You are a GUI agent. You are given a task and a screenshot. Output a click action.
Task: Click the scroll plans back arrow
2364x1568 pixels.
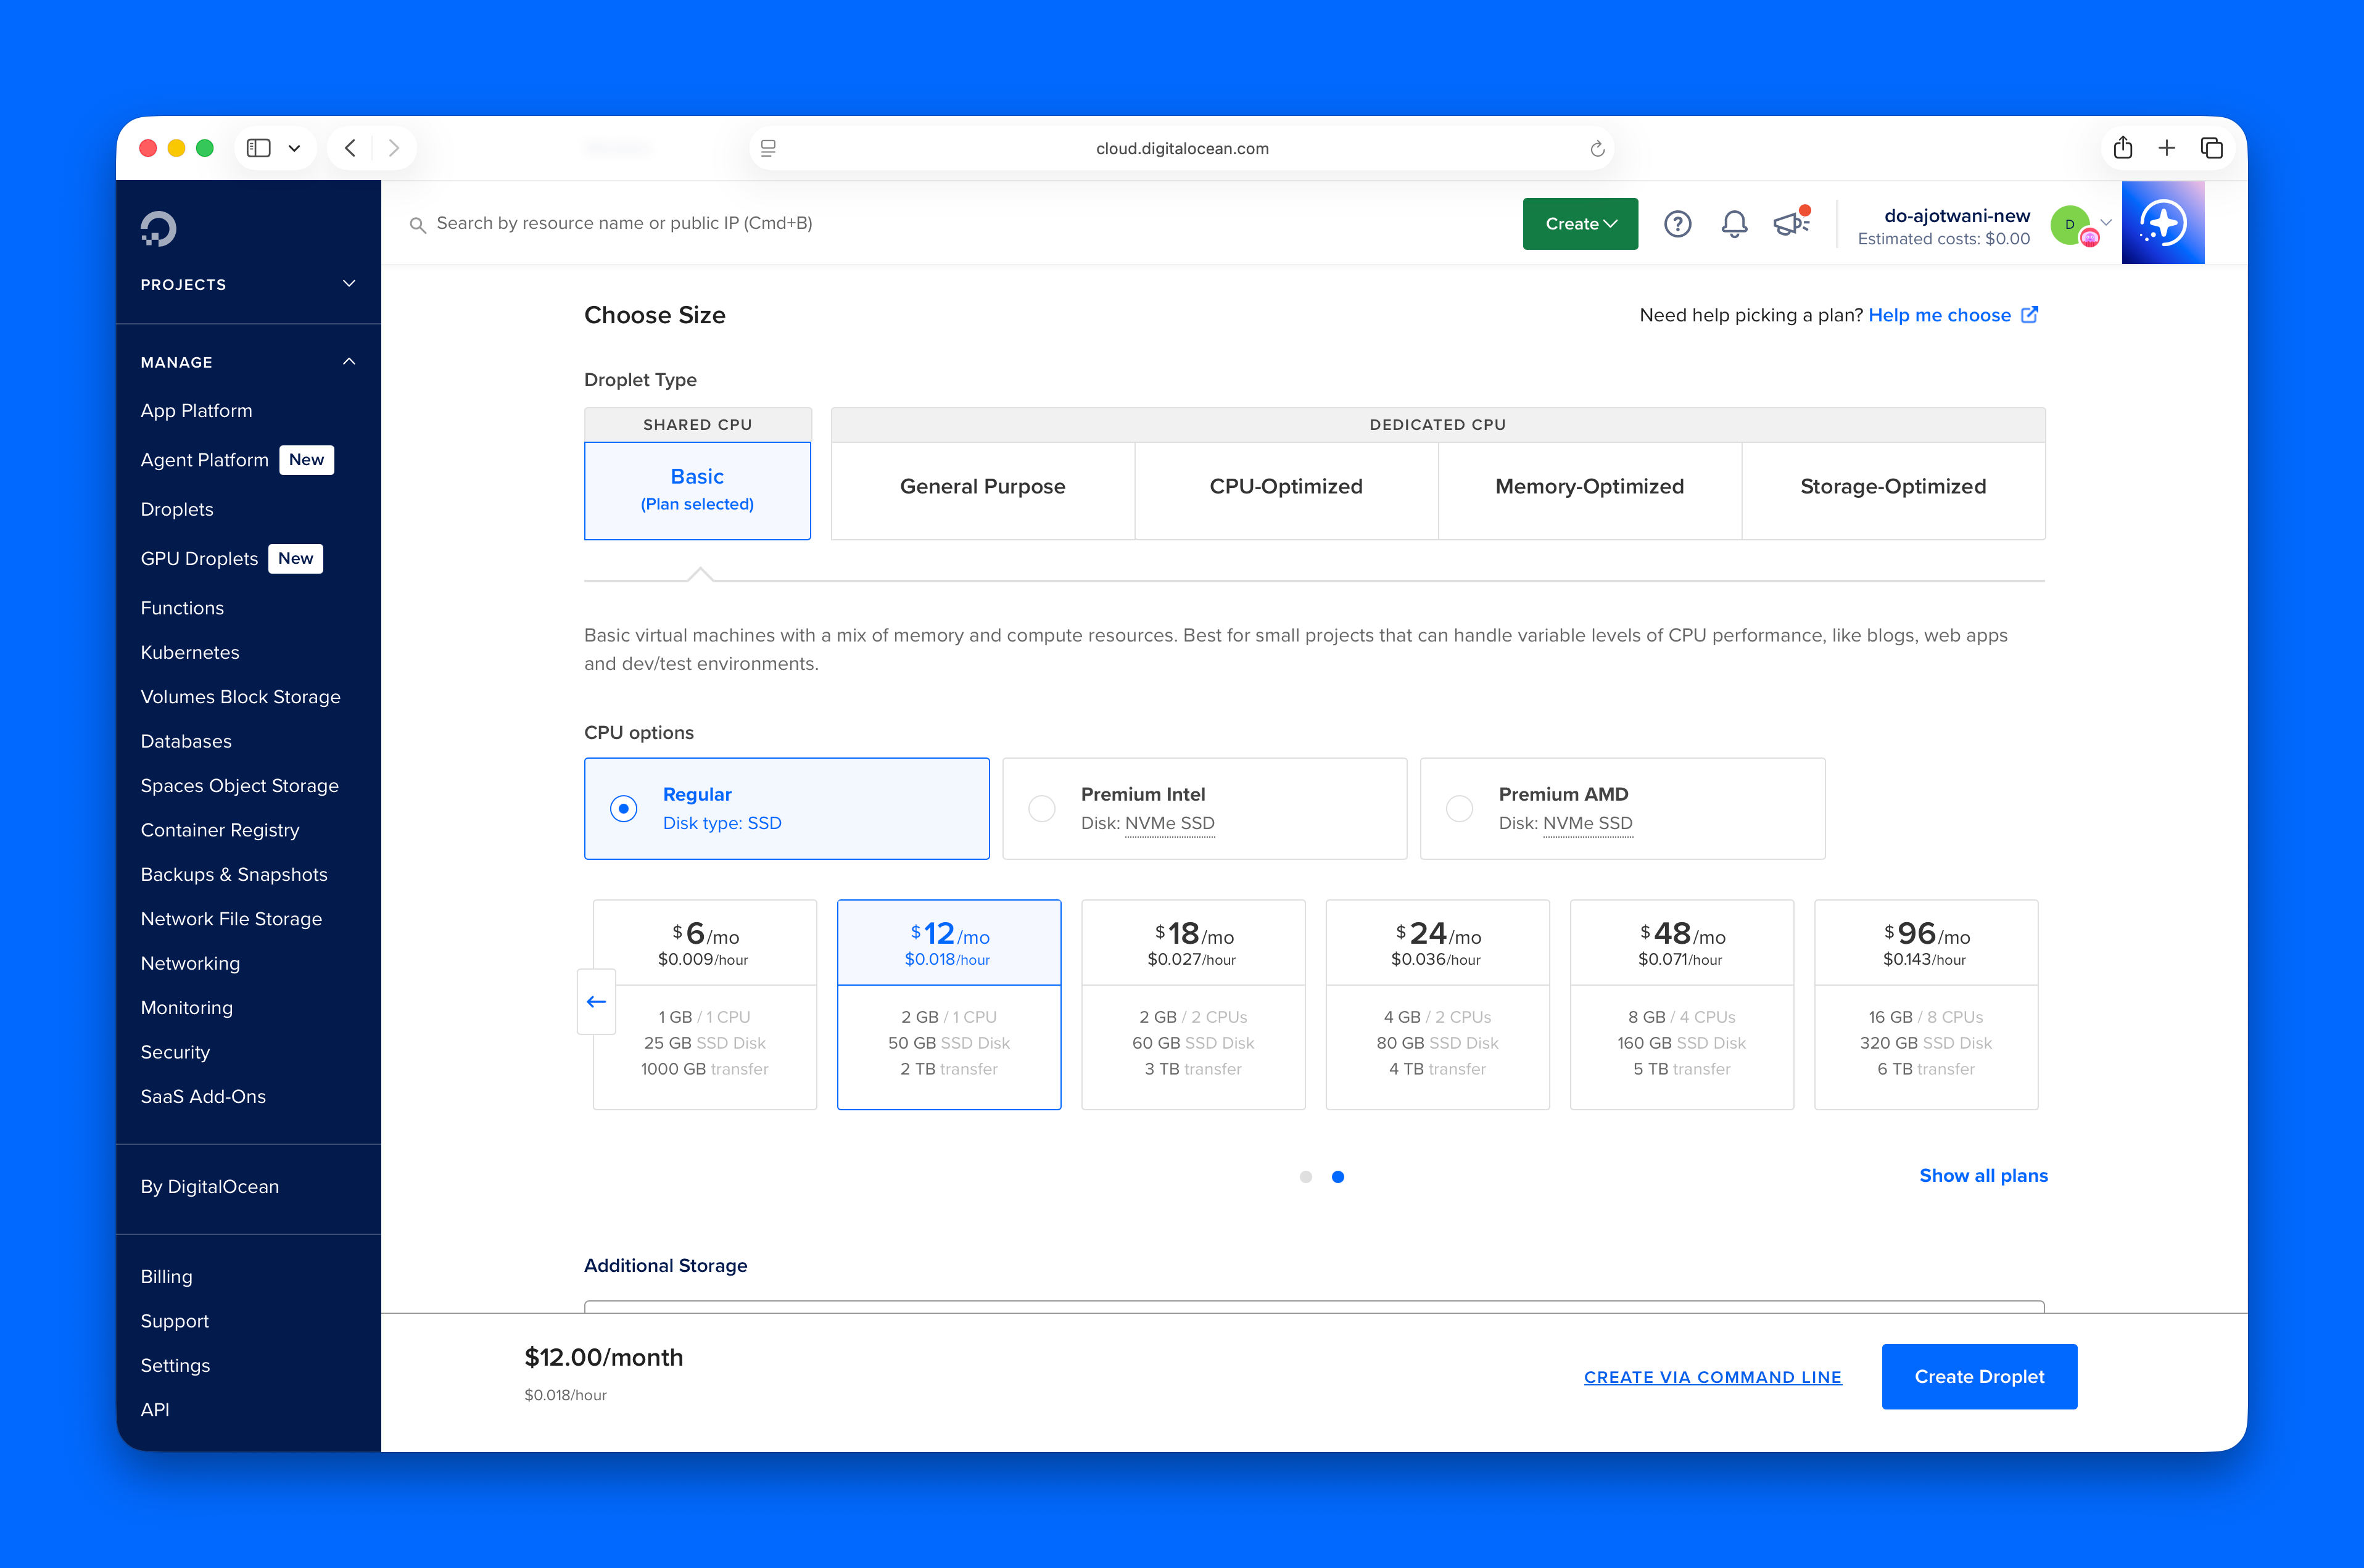tap(596, 1001)
